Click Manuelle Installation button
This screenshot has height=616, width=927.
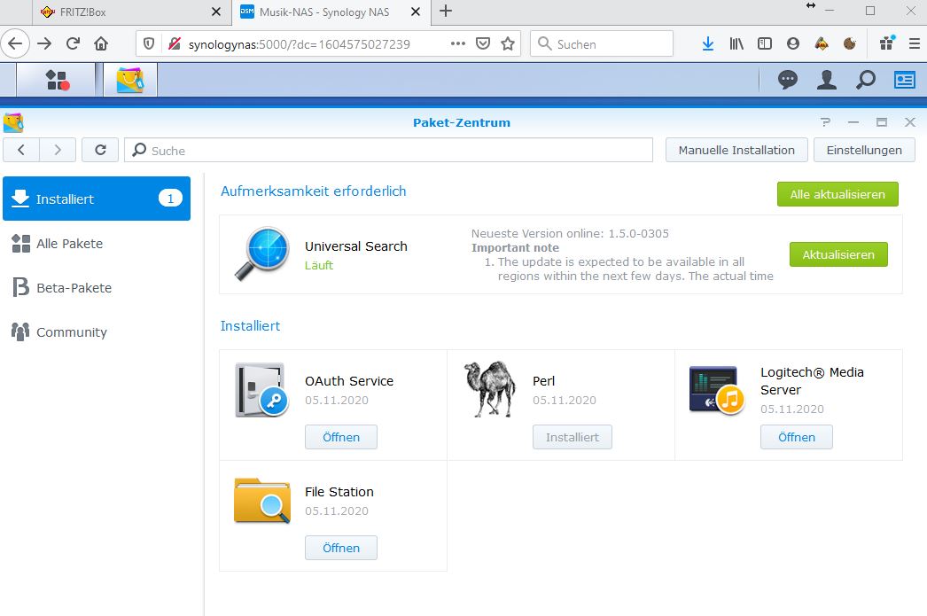coord(736,150)
